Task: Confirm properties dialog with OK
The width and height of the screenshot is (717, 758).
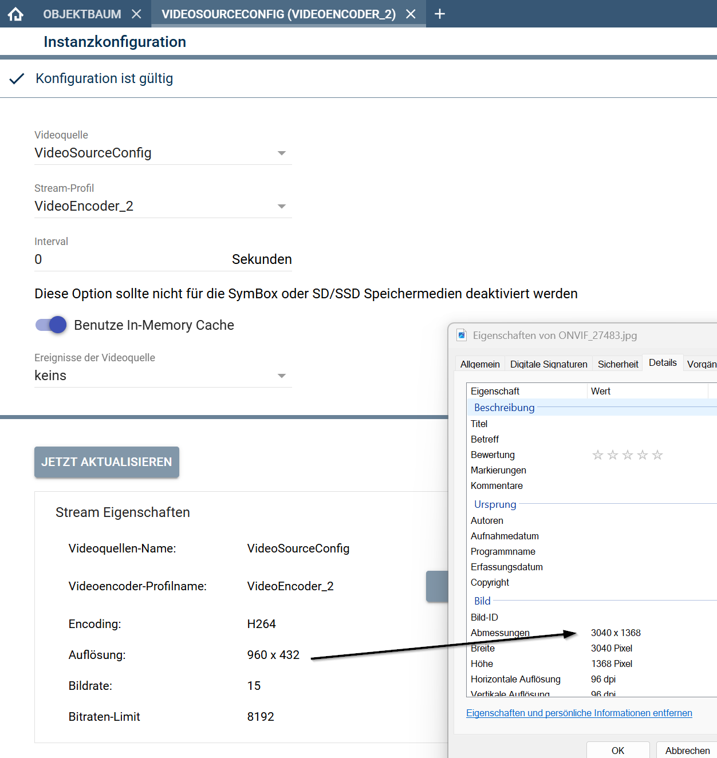Action: [x=618, y=751]
